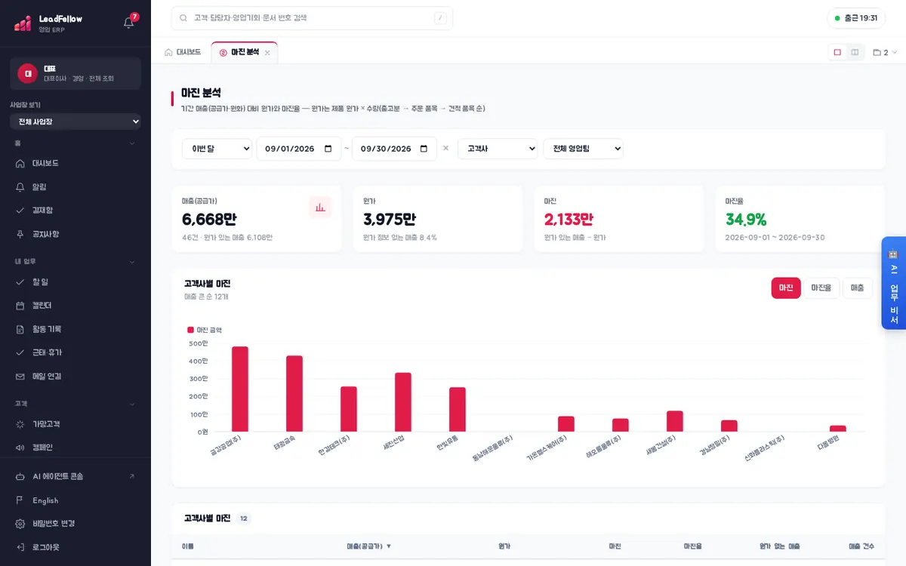Open the 전체 영업팀 dropdown
The width and height of the screenshot is (906, 566).
click(584, 149)
